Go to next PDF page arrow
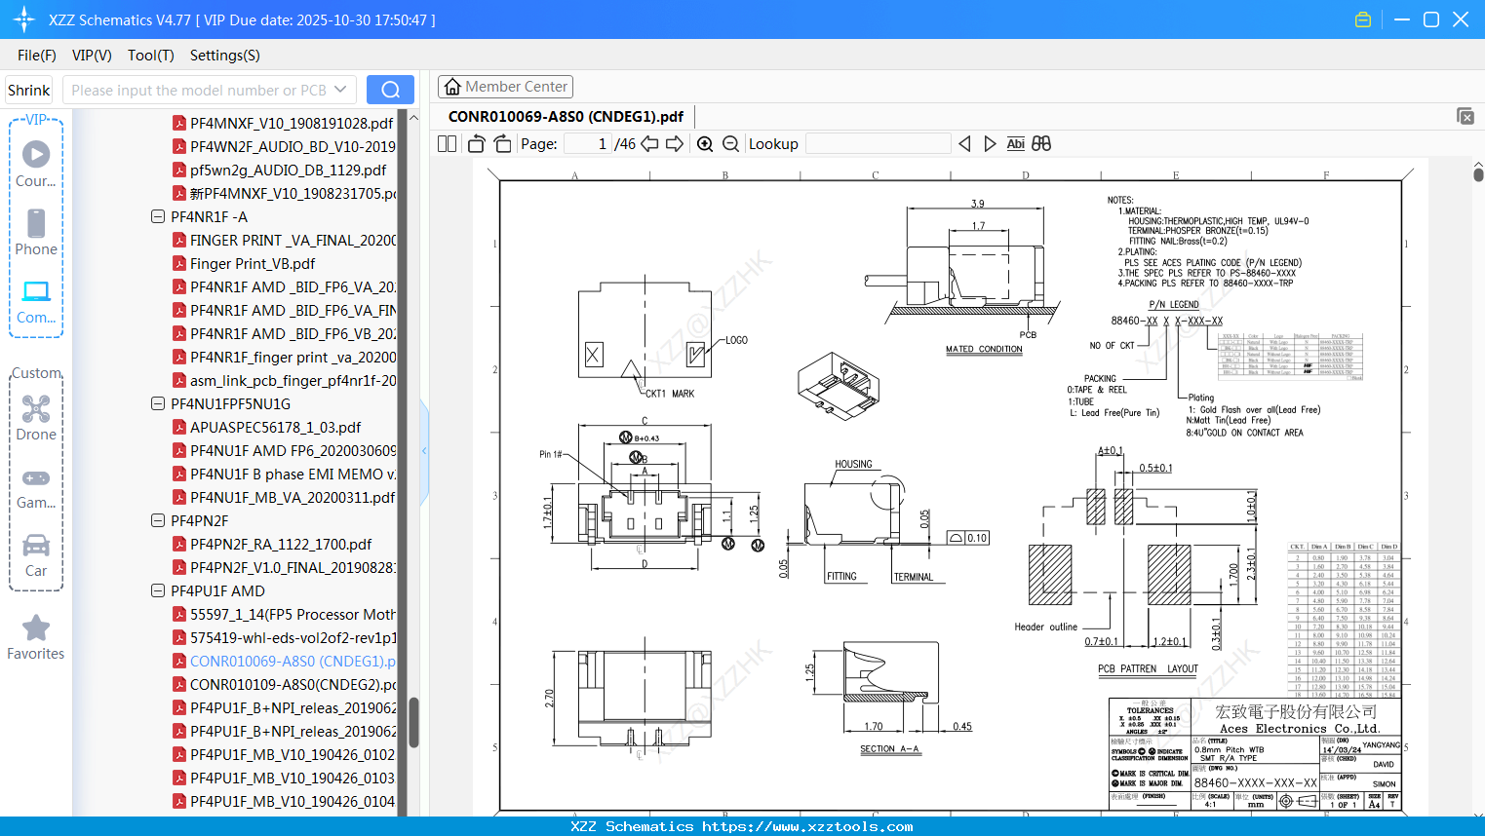This screenshot has height=836, width=1485. coord(675,144)
